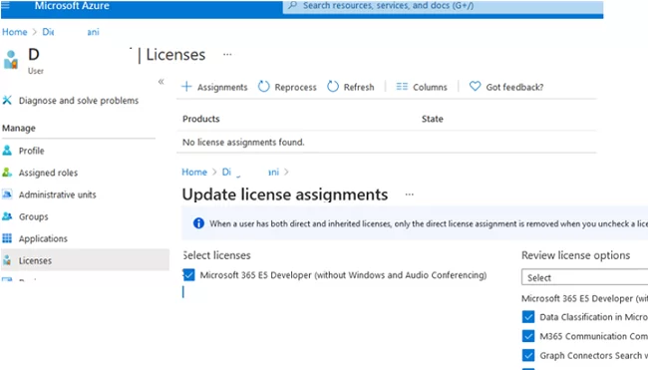648x370 pixels.
Task: Click the Manage section heading
Action: coord(19,129)
